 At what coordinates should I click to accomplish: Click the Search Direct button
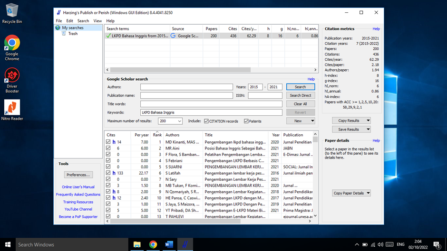click(x=301, y=95)
